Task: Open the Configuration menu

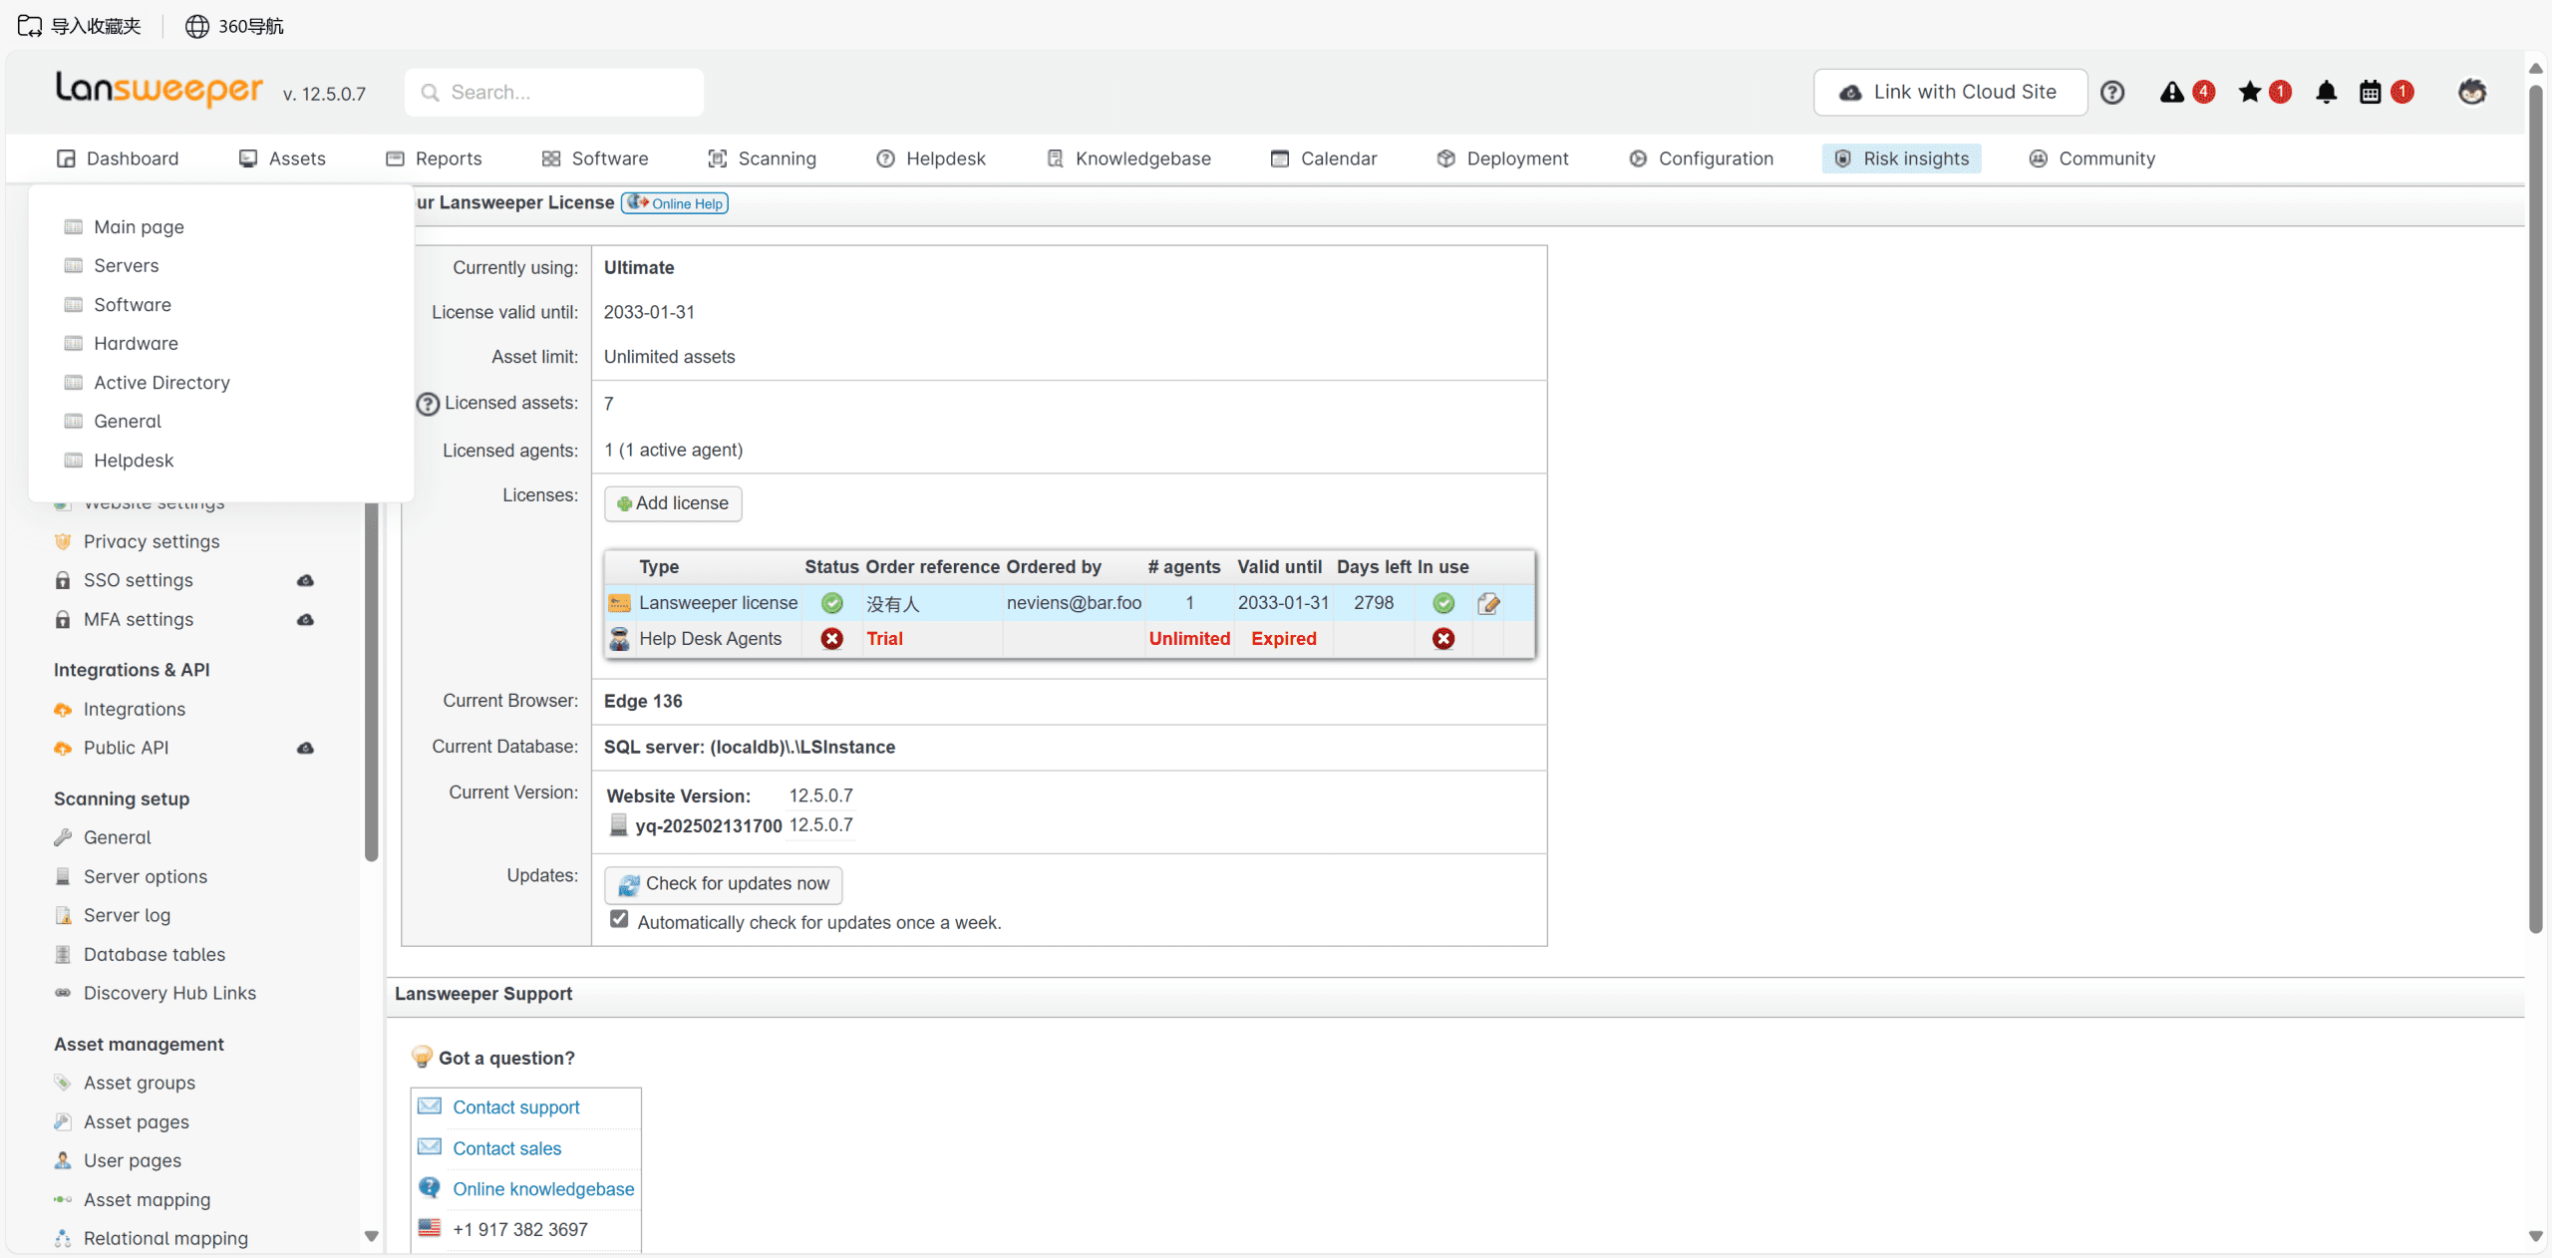Action: pos(1702,158)
